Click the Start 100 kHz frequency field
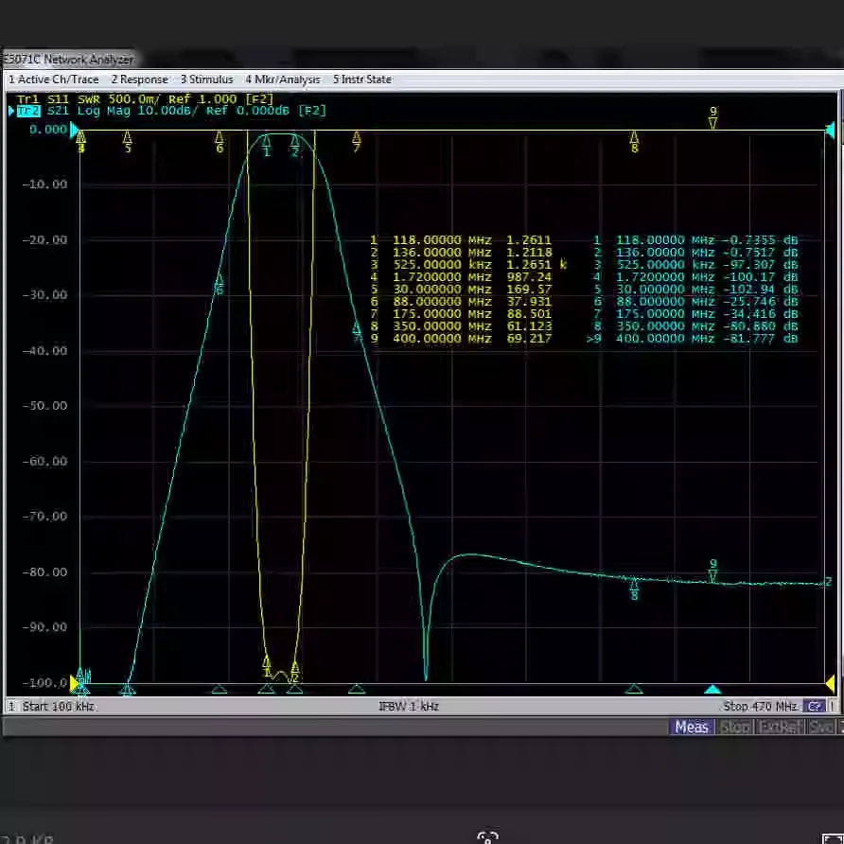This screenshot has width=844, height=844. click(x=58, y=706)
